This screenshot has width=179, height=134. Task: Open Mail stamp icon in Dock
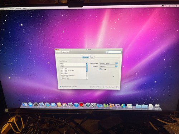[x=42, y=105]
